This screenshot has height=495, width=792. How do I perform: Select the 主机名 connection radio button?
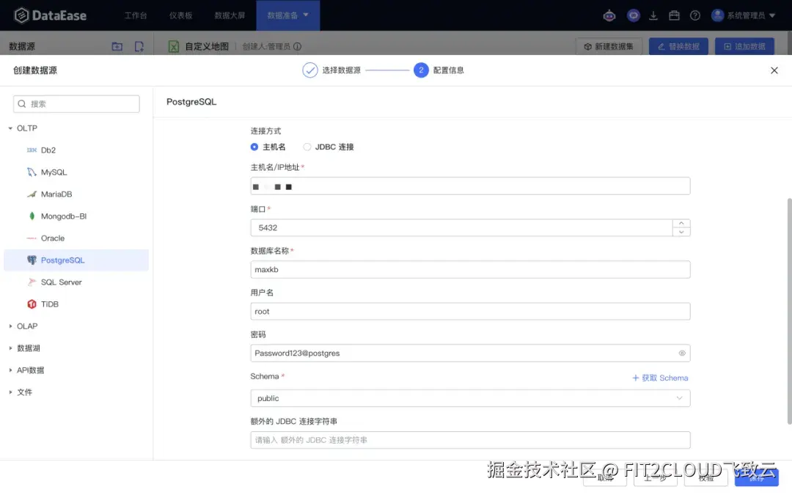[254, 147]
